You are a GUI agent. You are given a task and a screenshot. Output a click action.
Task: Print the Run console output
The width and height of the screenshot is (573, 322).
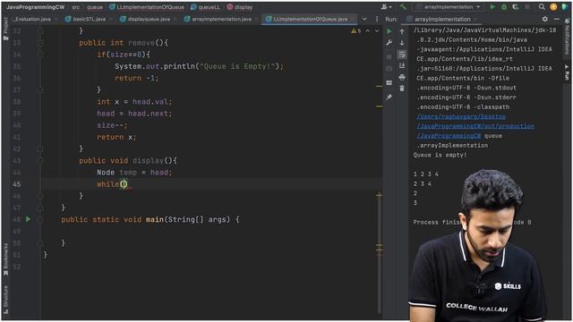[x=402, y=77]
